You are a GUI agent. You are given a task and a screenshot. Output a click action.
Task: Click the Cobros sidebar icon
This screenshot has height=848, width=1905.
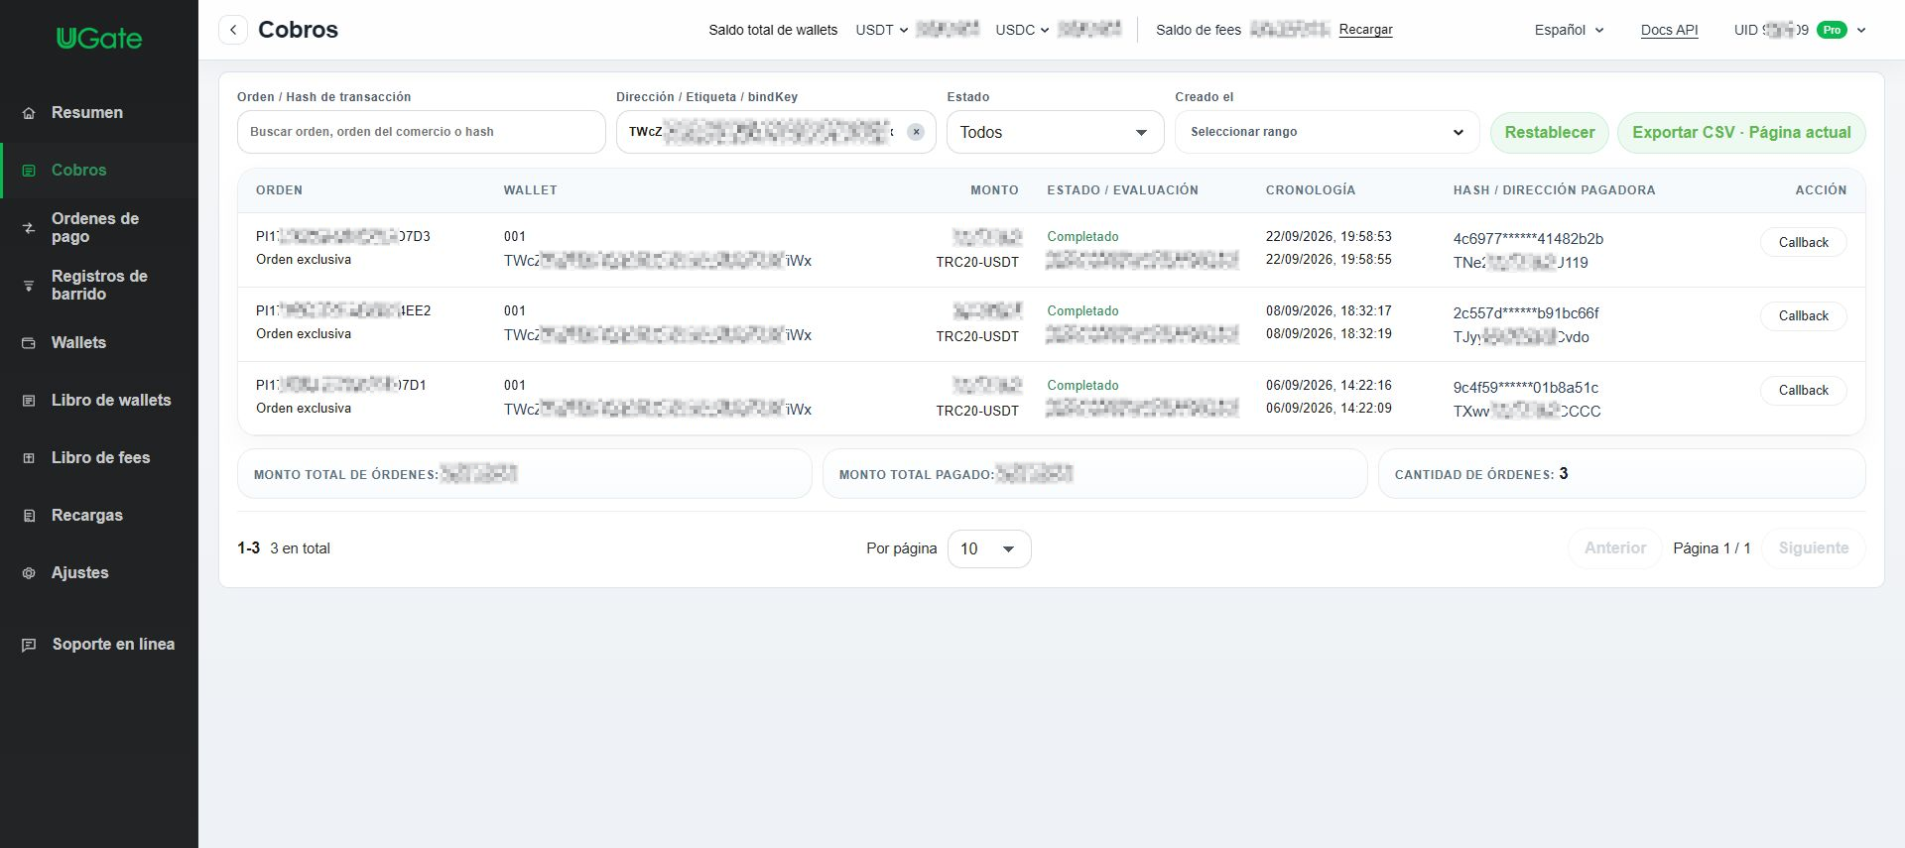[x=29, y=171]
